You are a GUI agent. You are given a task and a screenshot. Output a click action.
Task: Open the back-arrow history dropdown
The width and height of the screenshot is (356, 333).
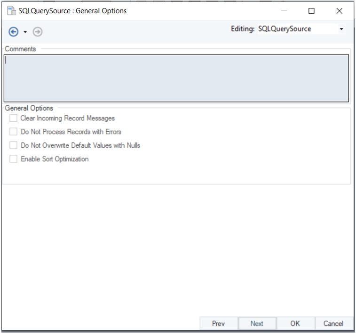coord(25,32)
